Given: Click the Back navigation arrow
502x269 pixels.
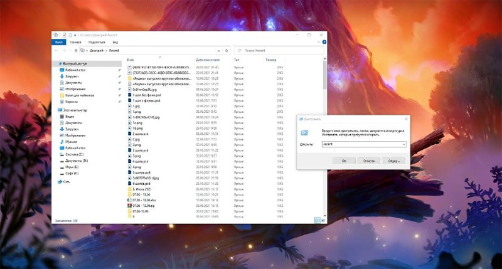Looking at the screenshot, I should (56, 51).
